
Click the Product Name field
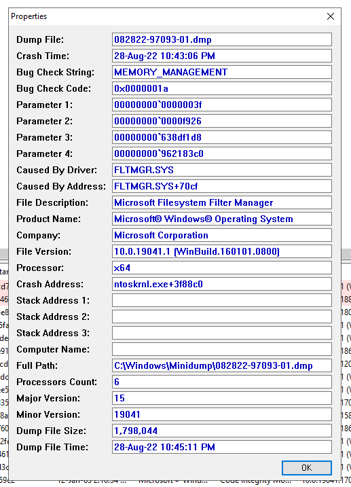click(x=222, y=219)
